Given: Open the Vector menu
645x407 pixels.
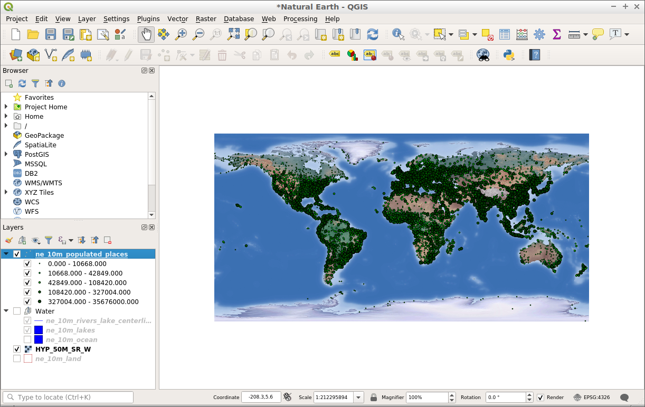Looking at the screenshot, I should click(x=177, y=18).
